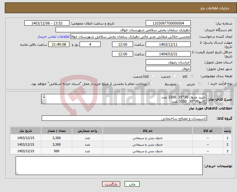The height and width of the screenshot is (192, 237).
Task: Select the جزیی purchase type radio
Action: click(199, 83)
